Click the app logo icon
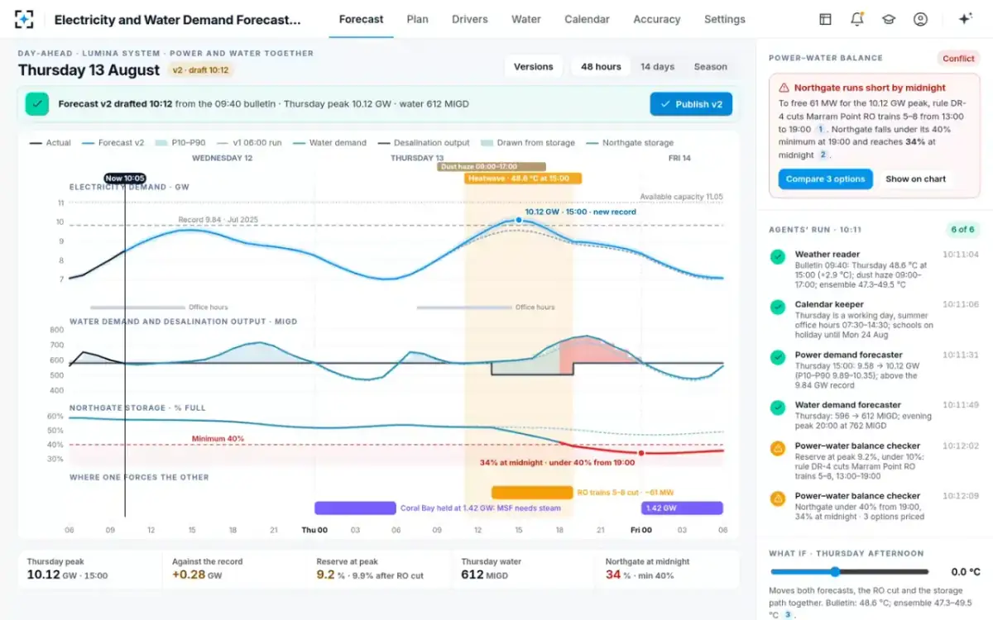The width and height of the screenshot is (993, 620). [x=24, y=19]
